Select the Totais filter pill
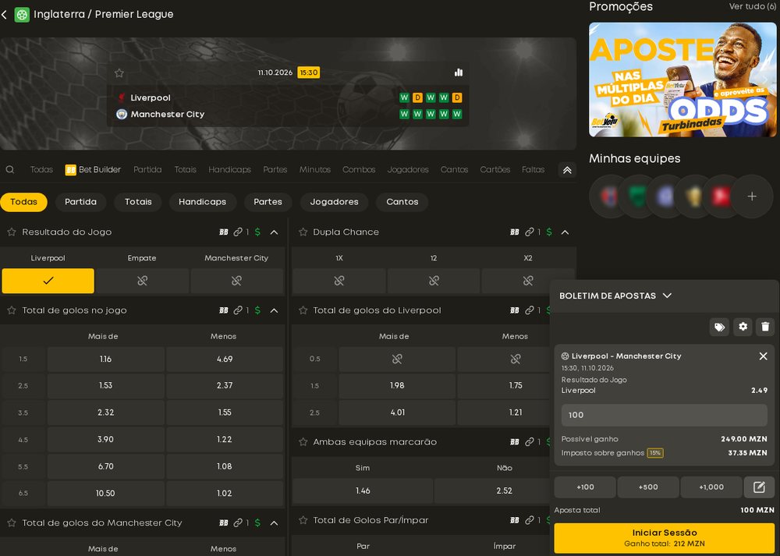The image size is (780, 556). click(138, 202)
